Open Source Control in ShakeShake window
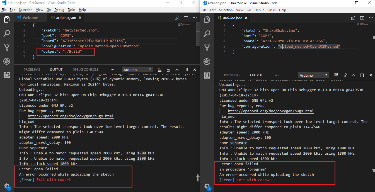The height and width of the screenshot is (192, 375). tap(207, 48)
